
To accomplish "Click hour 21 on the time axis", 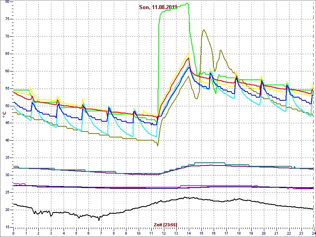I will click(276, 233).
